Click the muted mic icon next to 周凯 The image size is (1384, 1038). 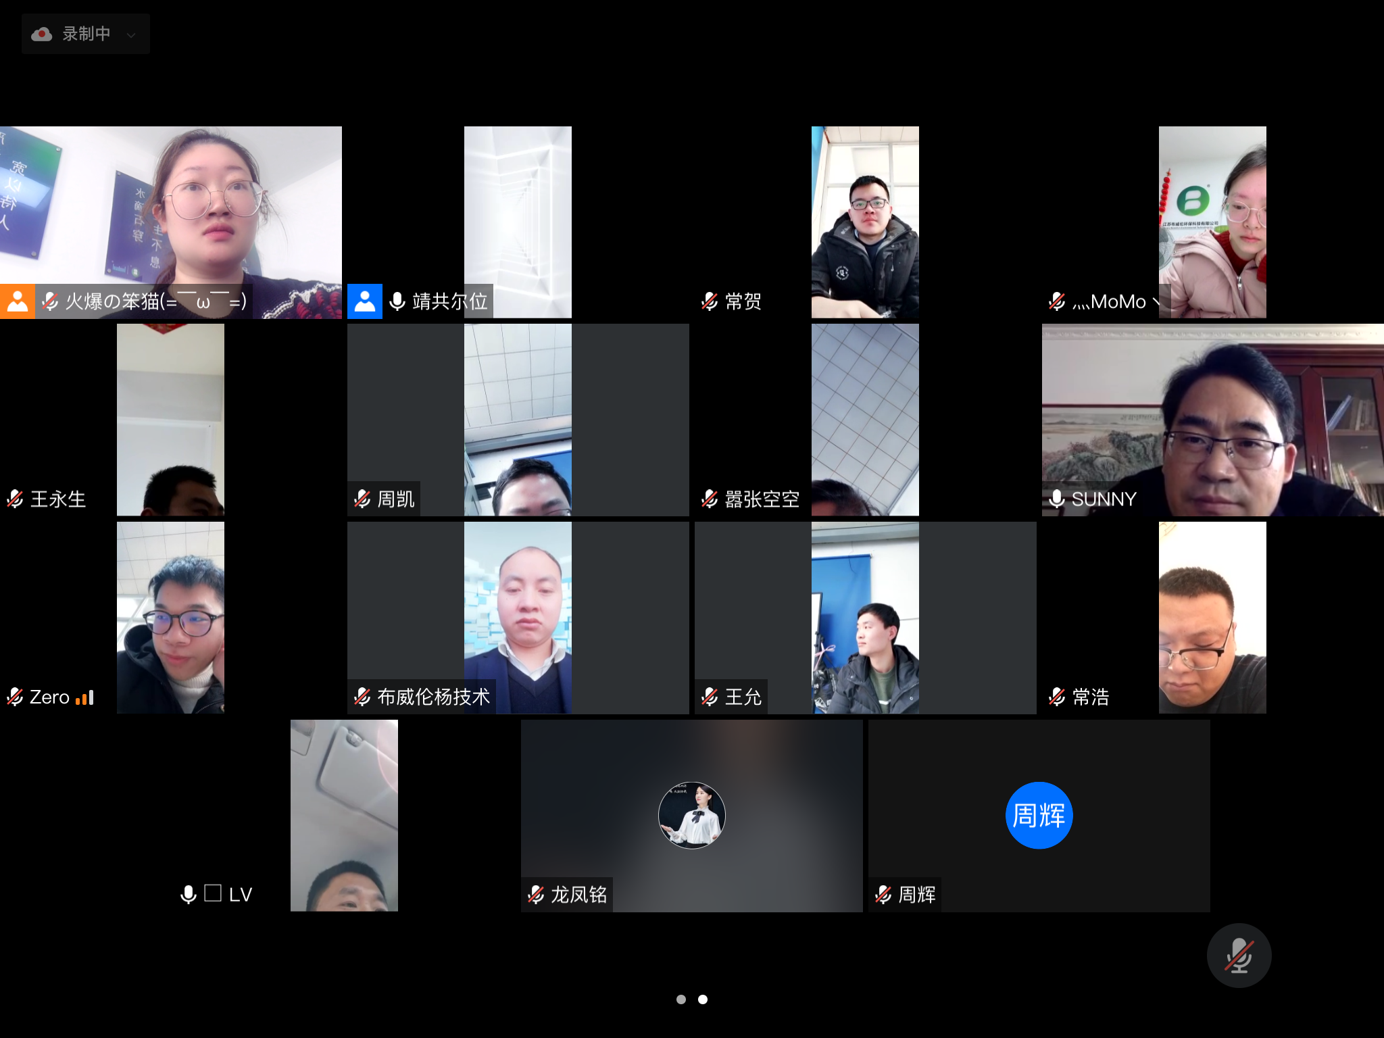pos(362,499)
